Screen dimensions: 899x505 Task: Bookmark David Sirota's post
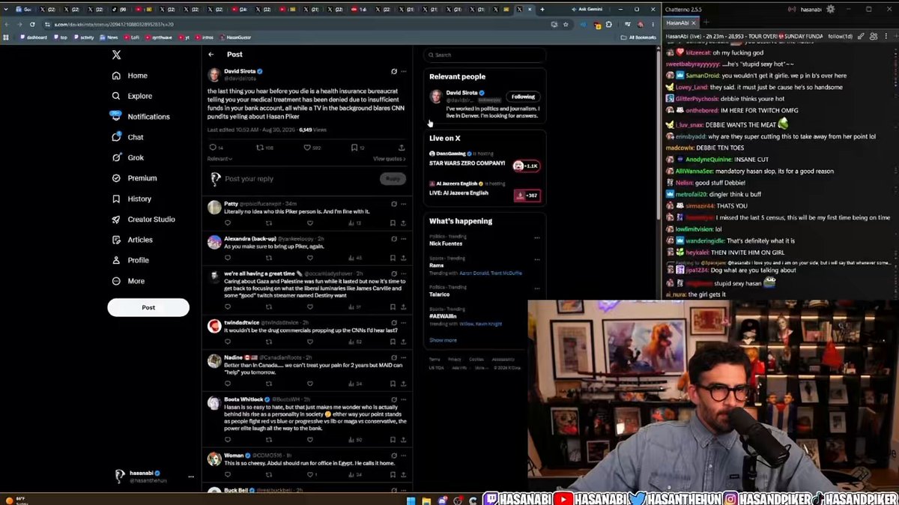pos(354,148)
